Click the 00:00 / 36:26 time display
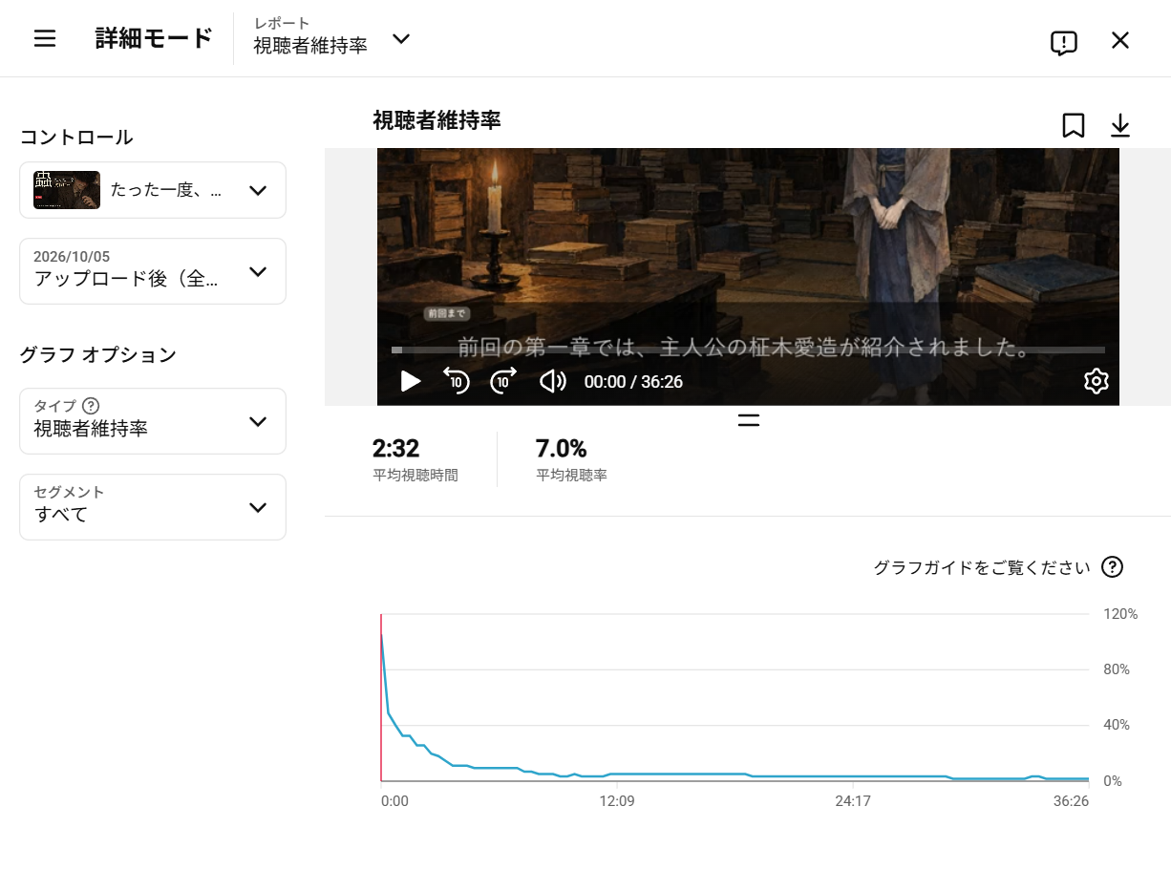Image resolution: width=1171 pixels, height=870 pixels. (633, 382)
